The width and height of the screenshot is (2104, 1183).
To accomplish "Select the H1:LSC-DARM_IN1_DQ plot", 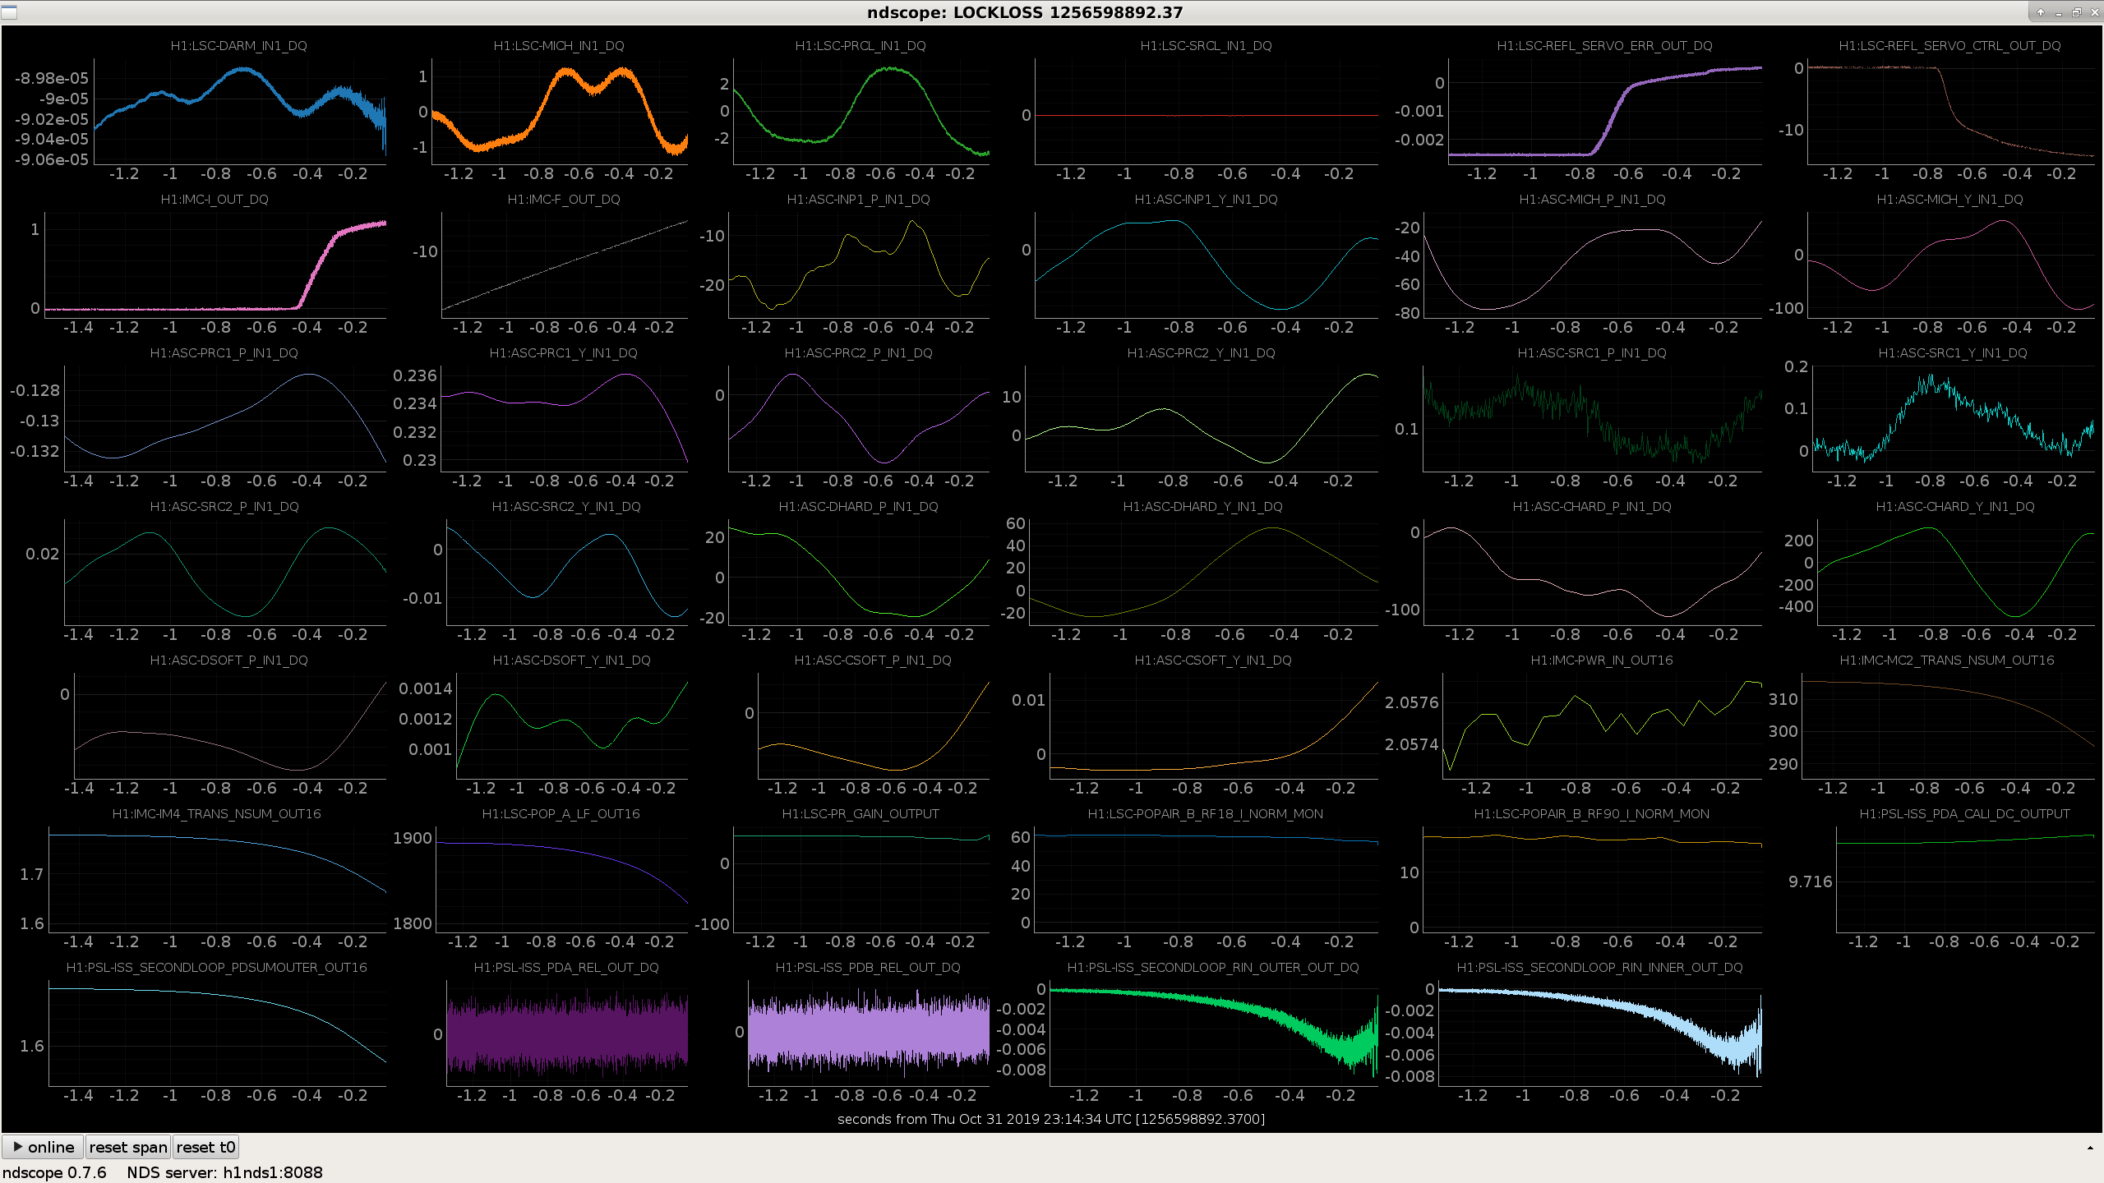I will coord(239,111).
